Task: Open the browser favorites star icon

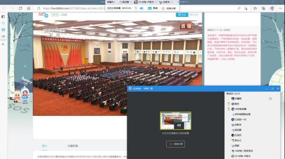Action: click(x=255, y=8)
